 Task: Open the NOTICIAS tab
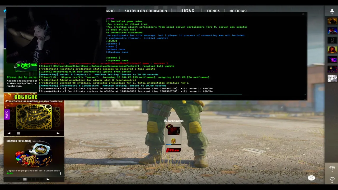[238, 11]
